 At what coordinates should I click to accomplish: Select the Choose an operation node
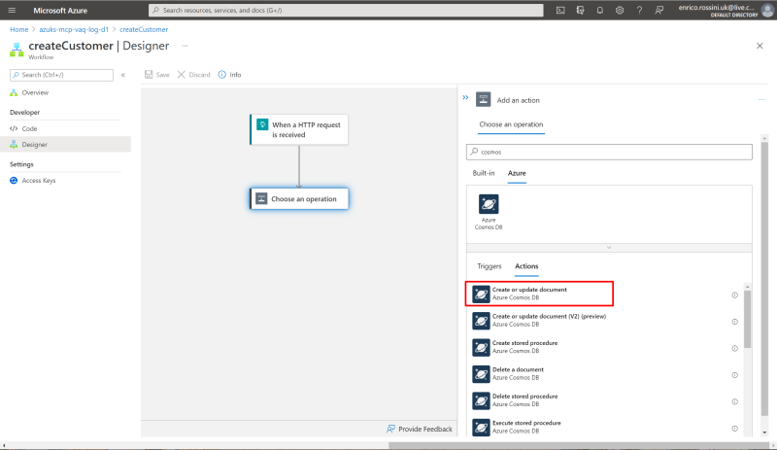tap(299, 199)
